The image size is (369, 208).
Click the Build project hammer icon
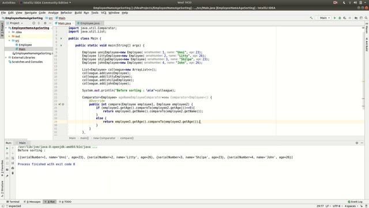pos(311,18)
